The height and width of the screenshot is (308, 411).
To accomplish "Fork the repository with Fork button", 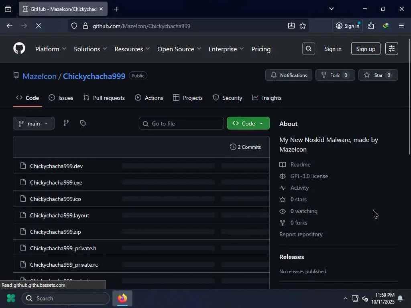I will pos(335,75).
